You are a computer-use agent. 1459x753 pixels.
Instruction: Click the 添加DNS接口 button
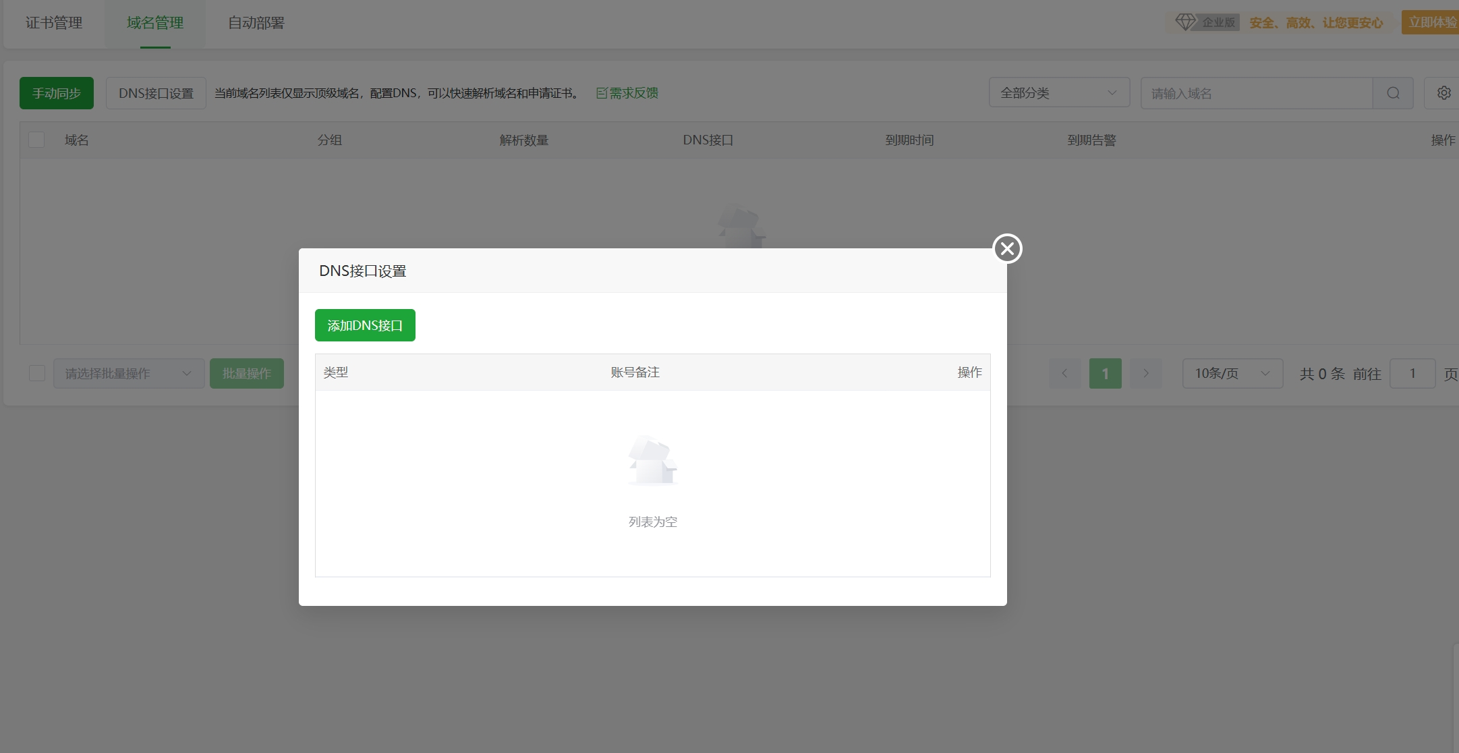coord(365,325)
